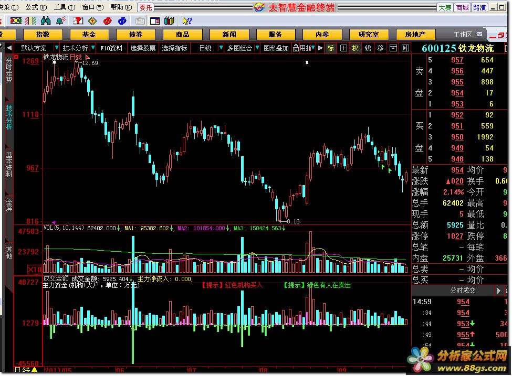Click the 研究室 yellow button
512x376 pixels.
pos(369,34)
